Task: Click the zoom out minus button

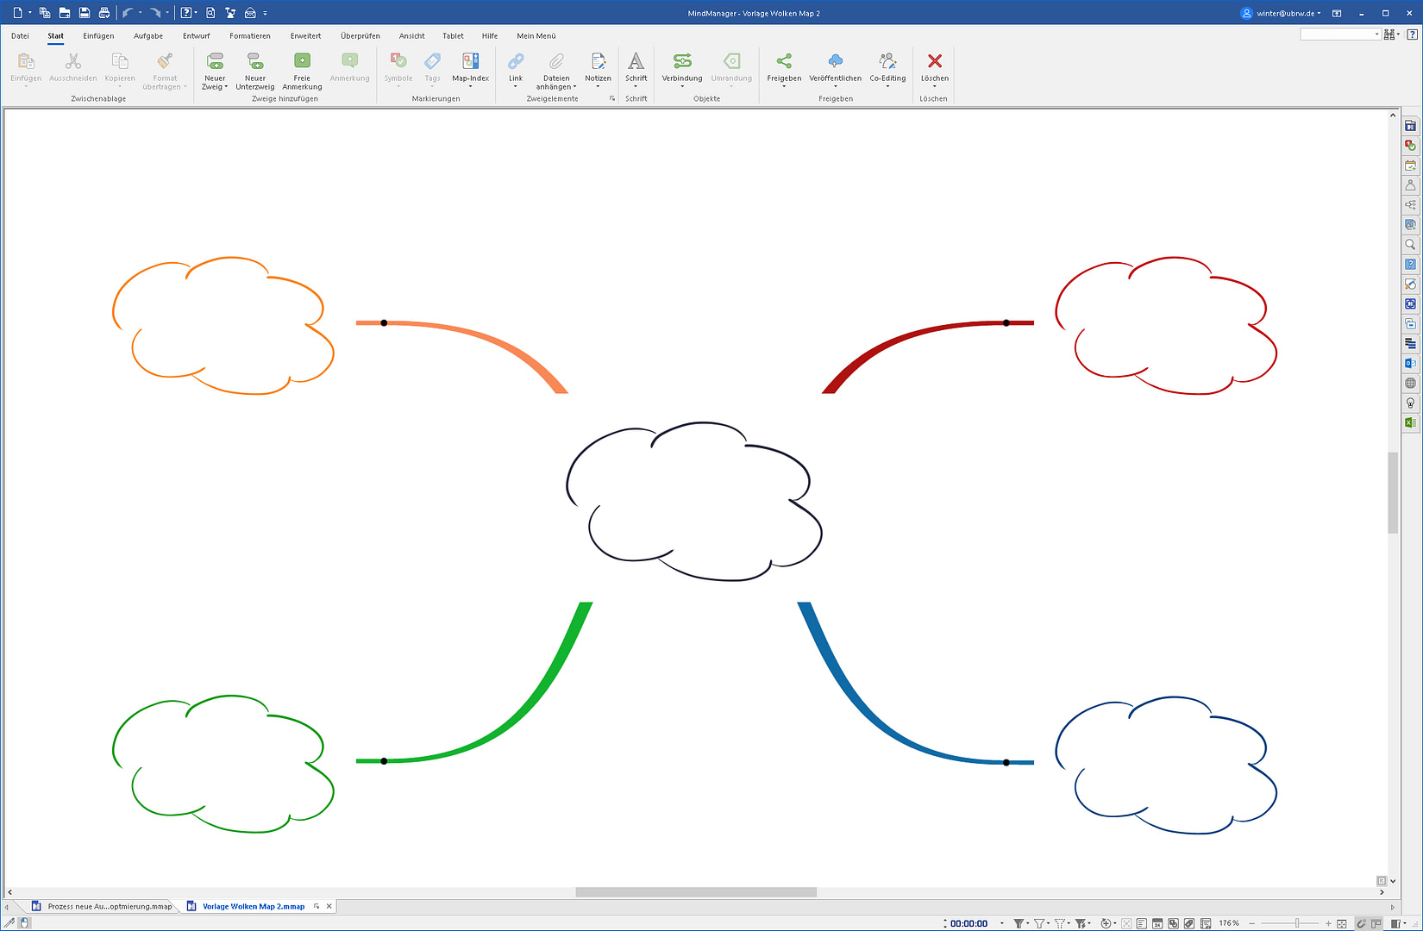Action: click(1252, 923)
